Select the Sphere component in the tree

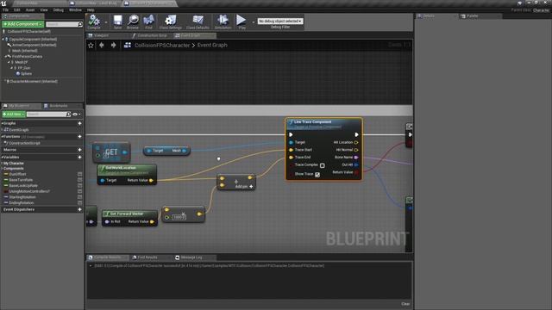pyautogui.click(x=26, y=74)
